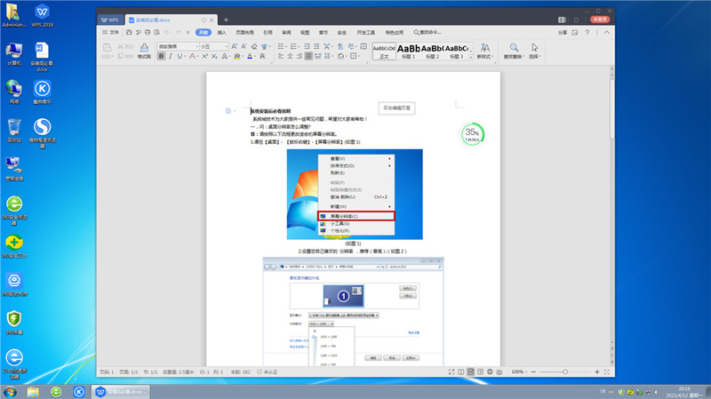711x399 pixels.
Task: Click the New Style (新样式) icon
Action: 485,52
